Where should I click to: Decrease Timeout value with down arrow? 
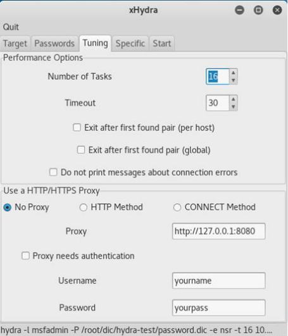click(234, 106)
